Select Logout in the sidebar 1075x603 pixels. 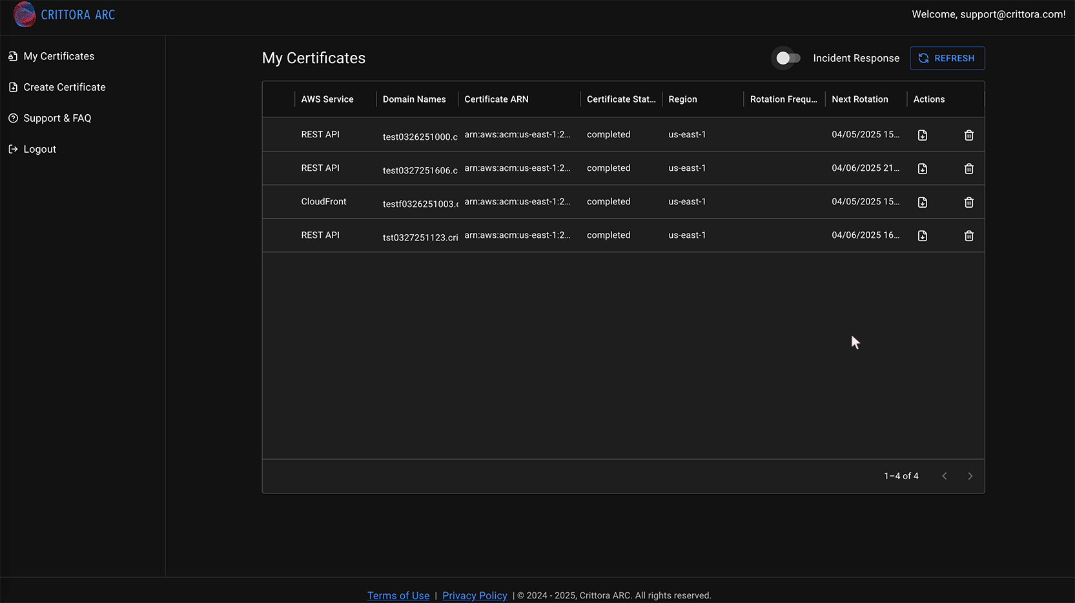[40, 149]
